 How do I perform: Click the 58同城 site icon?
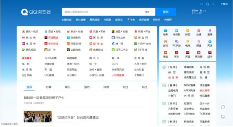pos(136,50)
